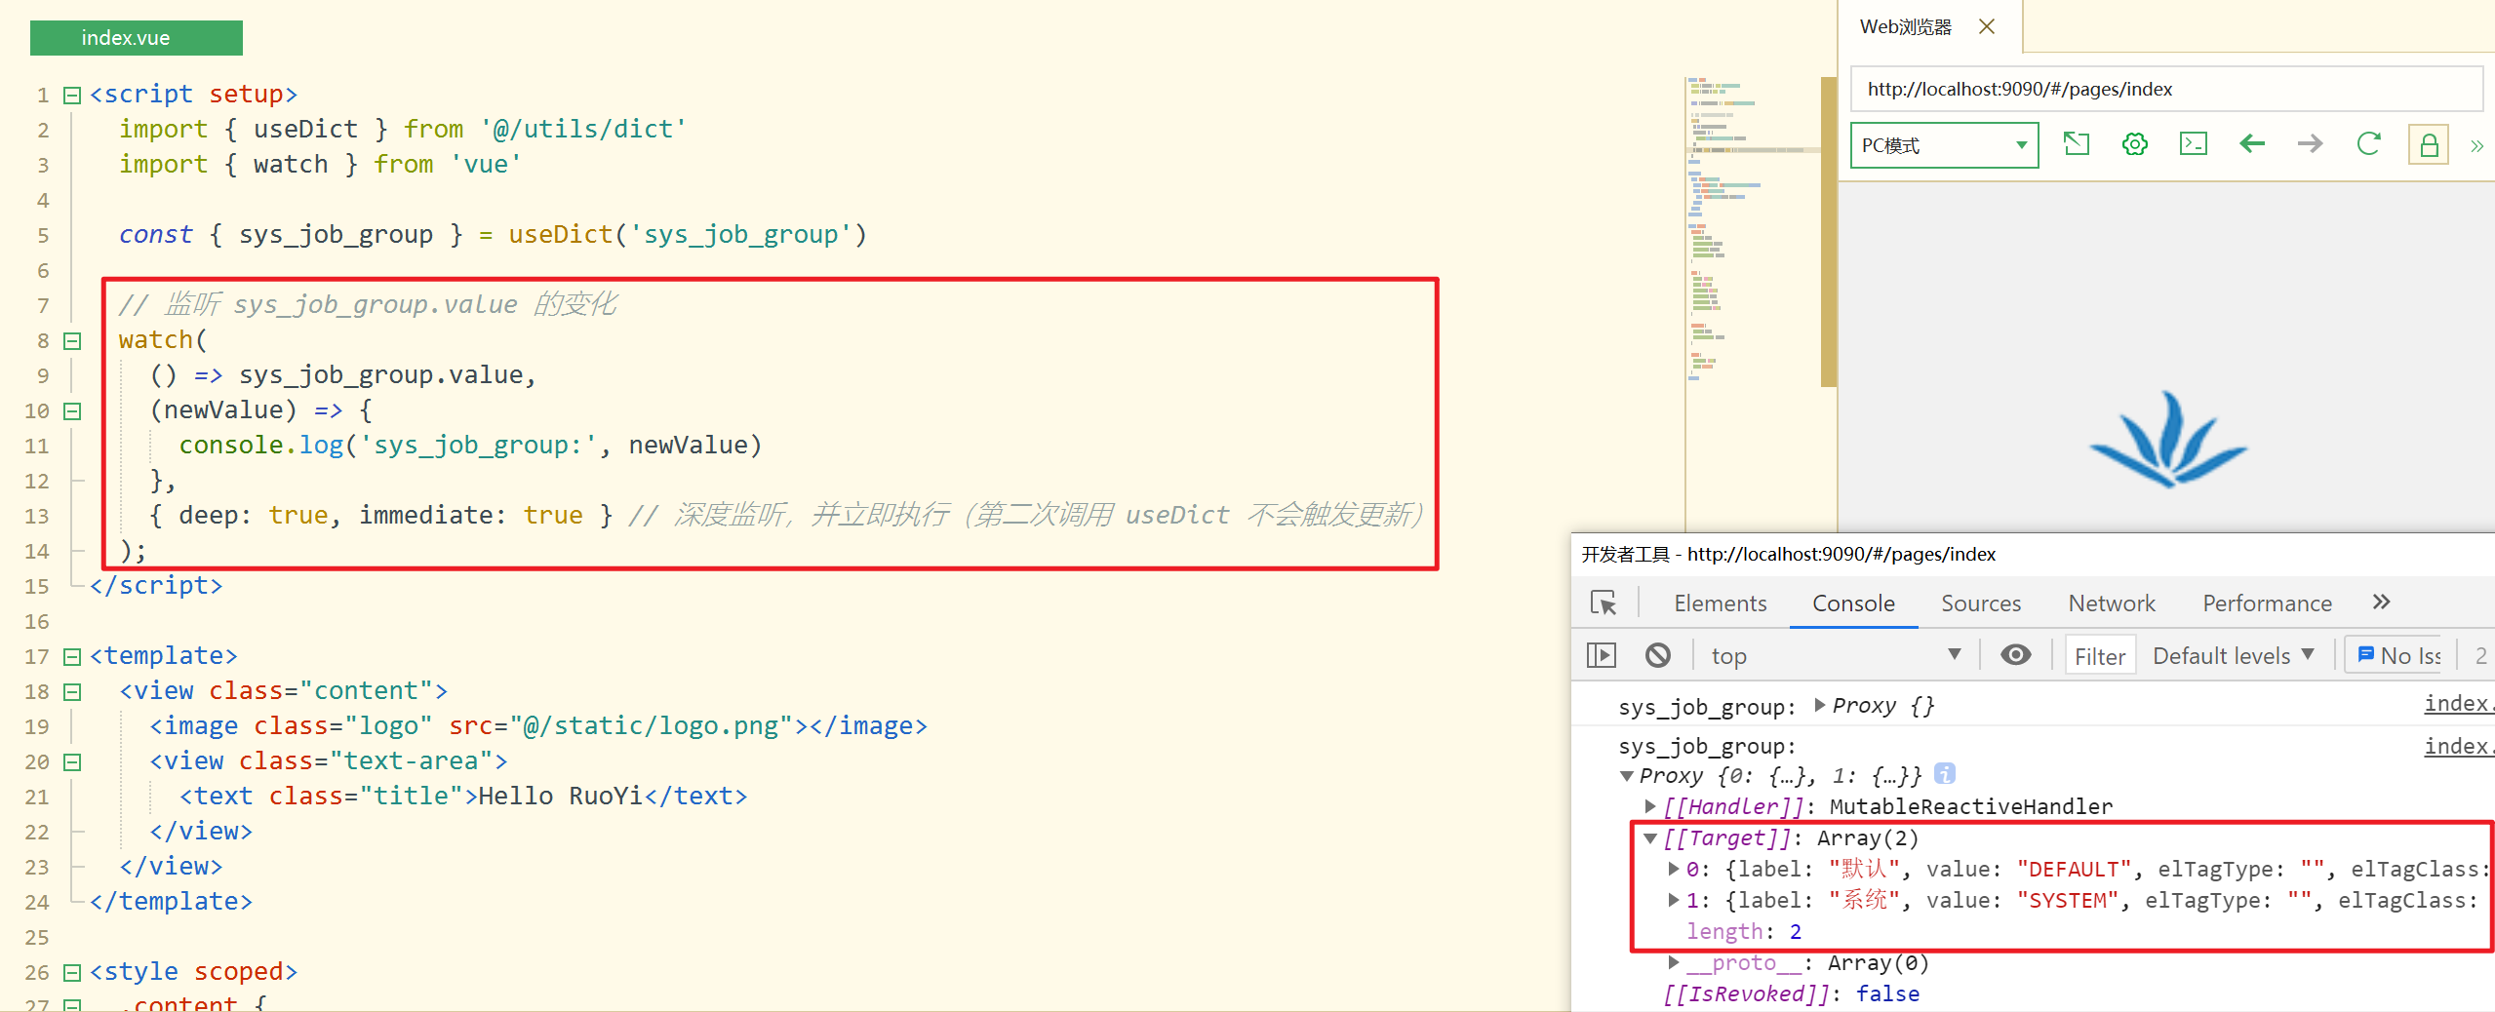2495x1012 pixels.
Task: Collapse view content fold on line 18
Action: pyautogui.click(x=72, y=691)
